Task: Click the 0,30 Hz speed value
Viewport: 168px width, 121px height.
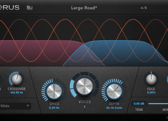Action: click(x=54, y=108)
